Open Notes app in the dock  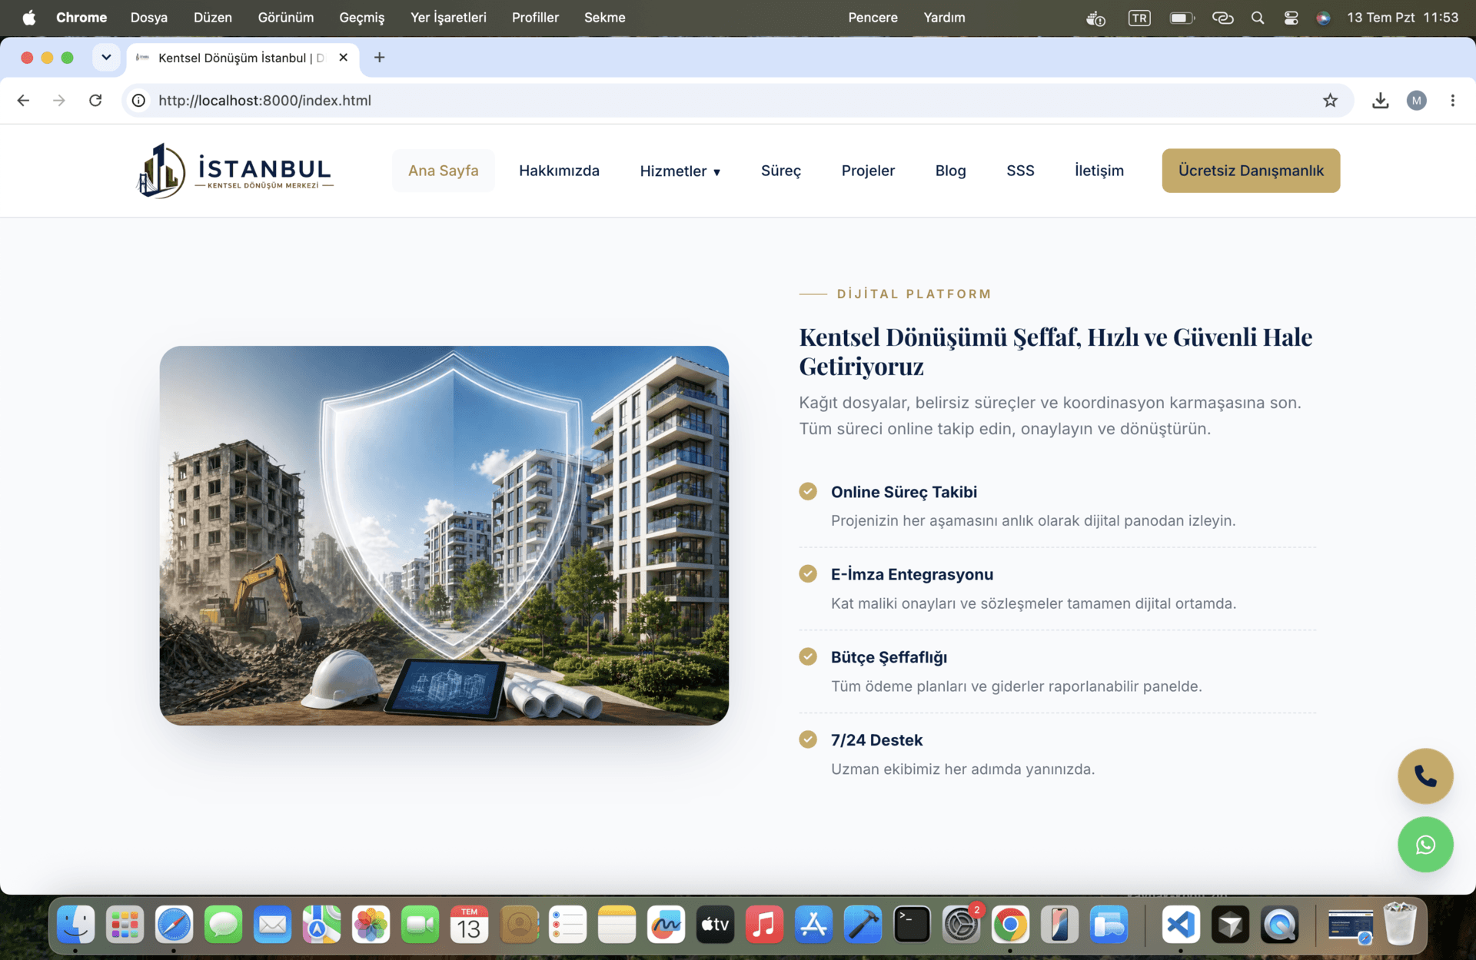617,925
